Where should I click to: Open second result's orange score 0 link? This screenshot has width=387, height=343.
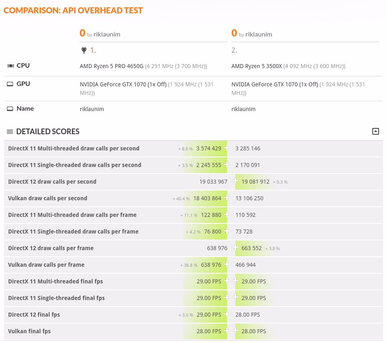pos(234,33)
